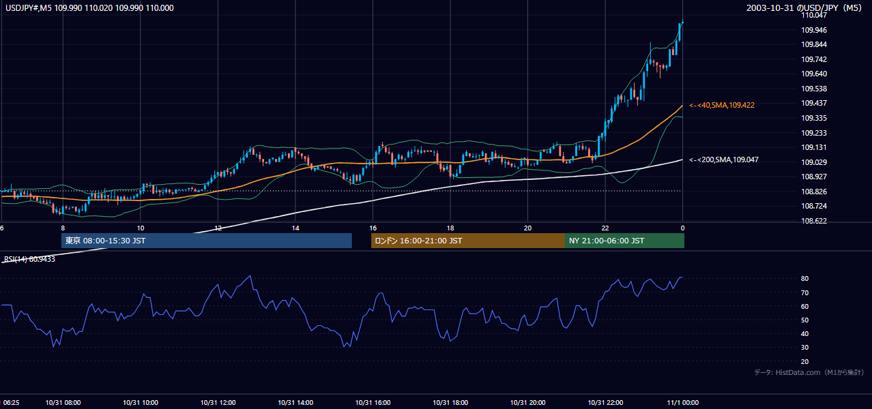Click the 10/31 22:00 bottom time label
872x409 pixels.
click(605, 403)
